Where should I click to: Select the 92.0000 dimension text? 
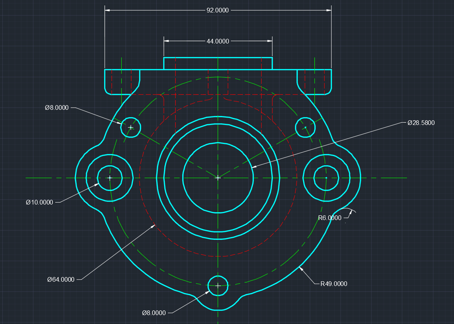pyautogui.click(x=218, y=10)
